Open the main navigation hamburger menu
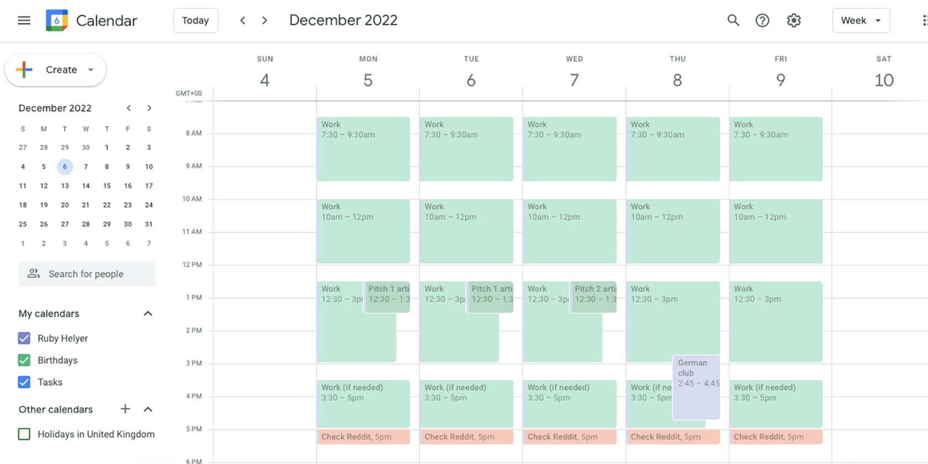 click(x=24, y=20)
